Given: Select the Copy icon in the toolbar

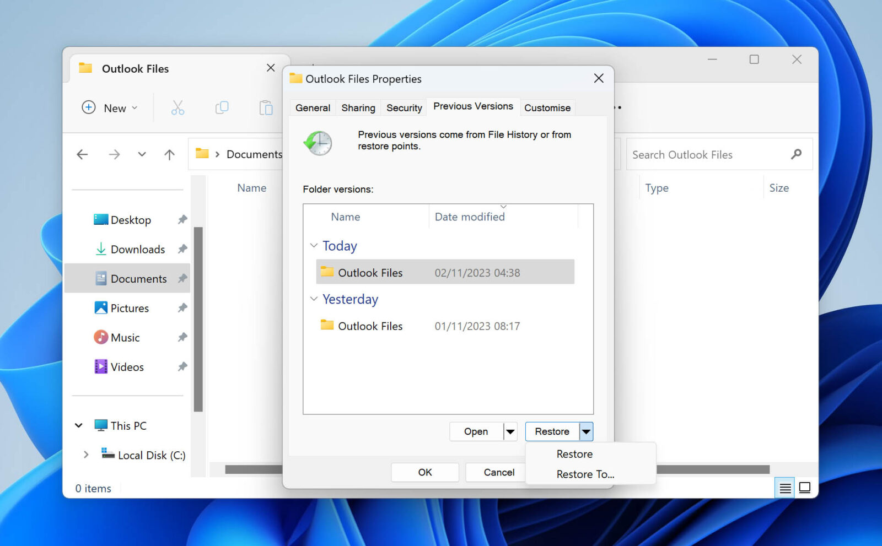Looking at the screenshot, I should point(222,107).
